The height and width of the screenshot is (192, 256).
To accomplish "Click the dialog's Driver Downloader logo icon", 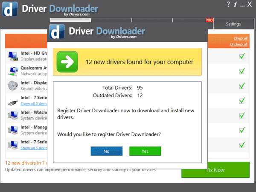I will [57, 32].
